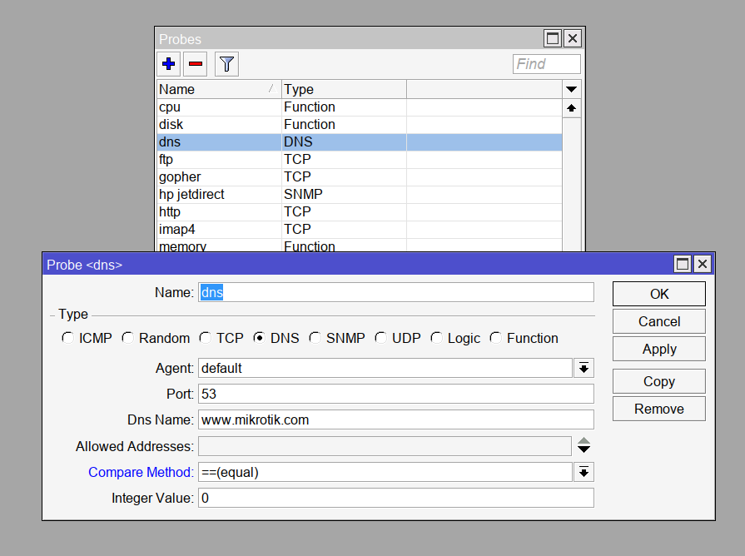Copy the dns probe

pos(659,381)
